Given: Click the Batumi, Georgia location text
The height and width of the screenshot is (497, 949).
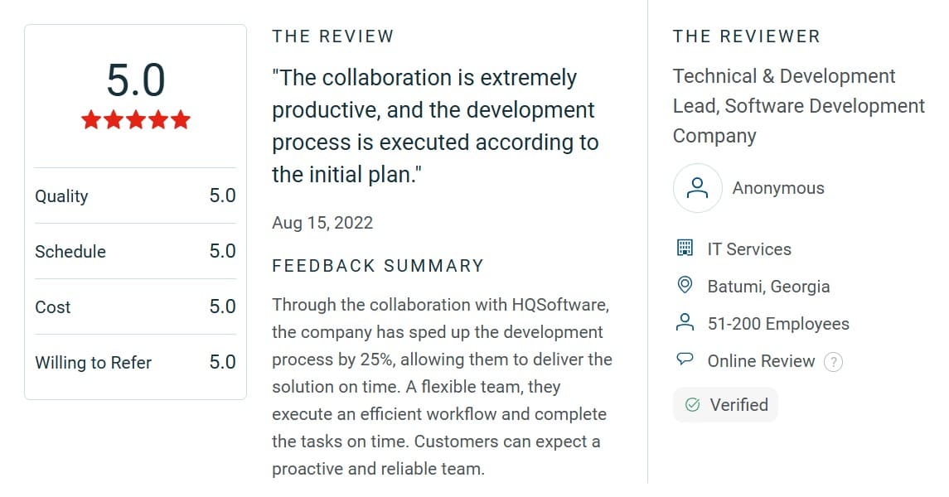Looking at the screenshot, I should [x=768, y=287].
